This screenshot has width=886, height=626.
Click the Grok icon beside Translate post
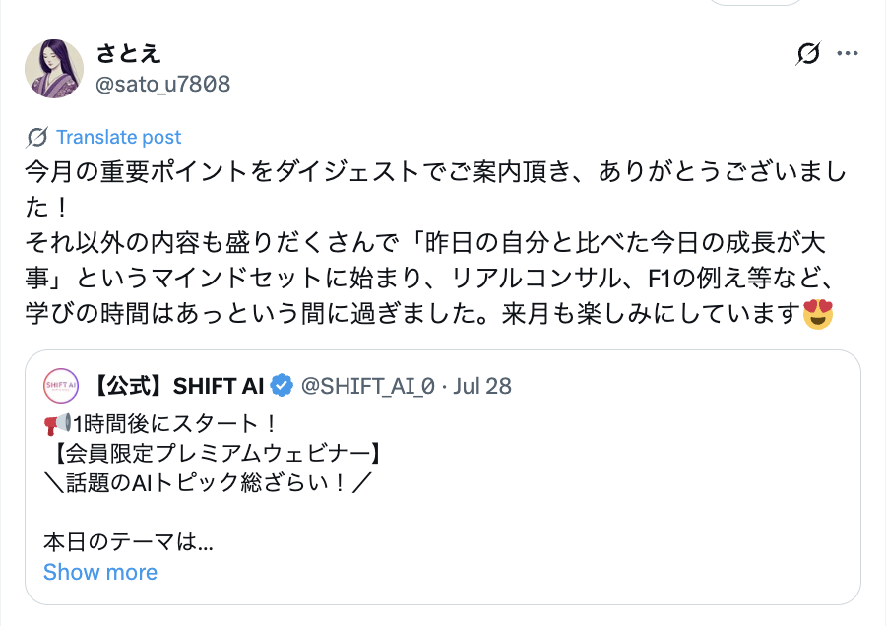coord(35,137)
